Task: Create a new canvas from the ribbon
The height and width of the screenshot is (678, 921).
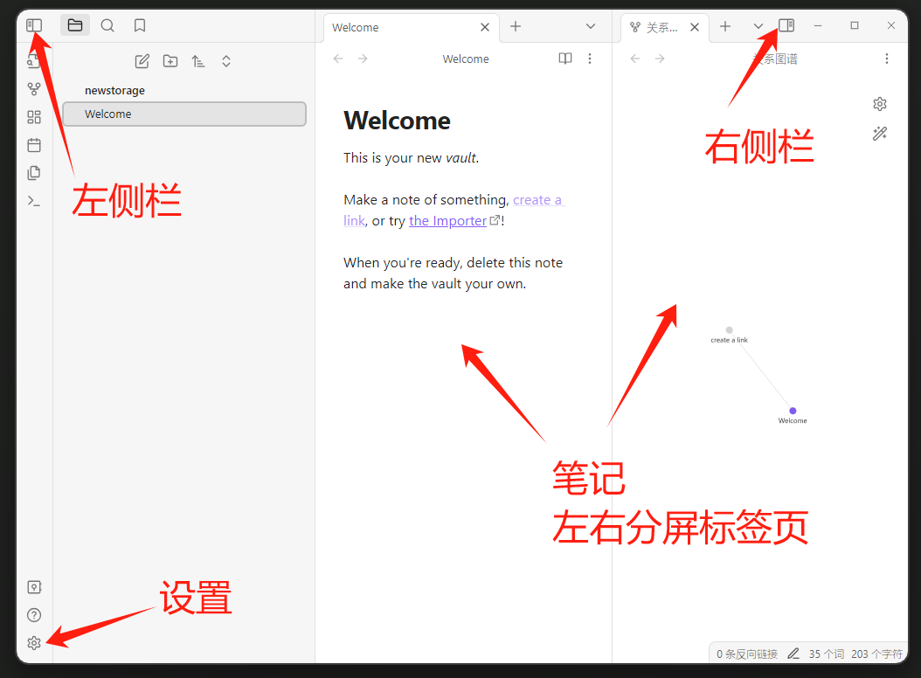Action: (x=34, y=117)
